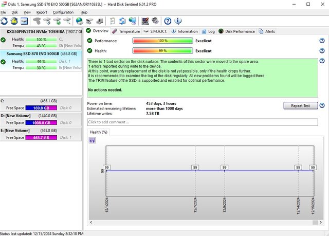329x236 pixels.
Task: Select the E: [New Volume] partition
Action: point(21,132)
